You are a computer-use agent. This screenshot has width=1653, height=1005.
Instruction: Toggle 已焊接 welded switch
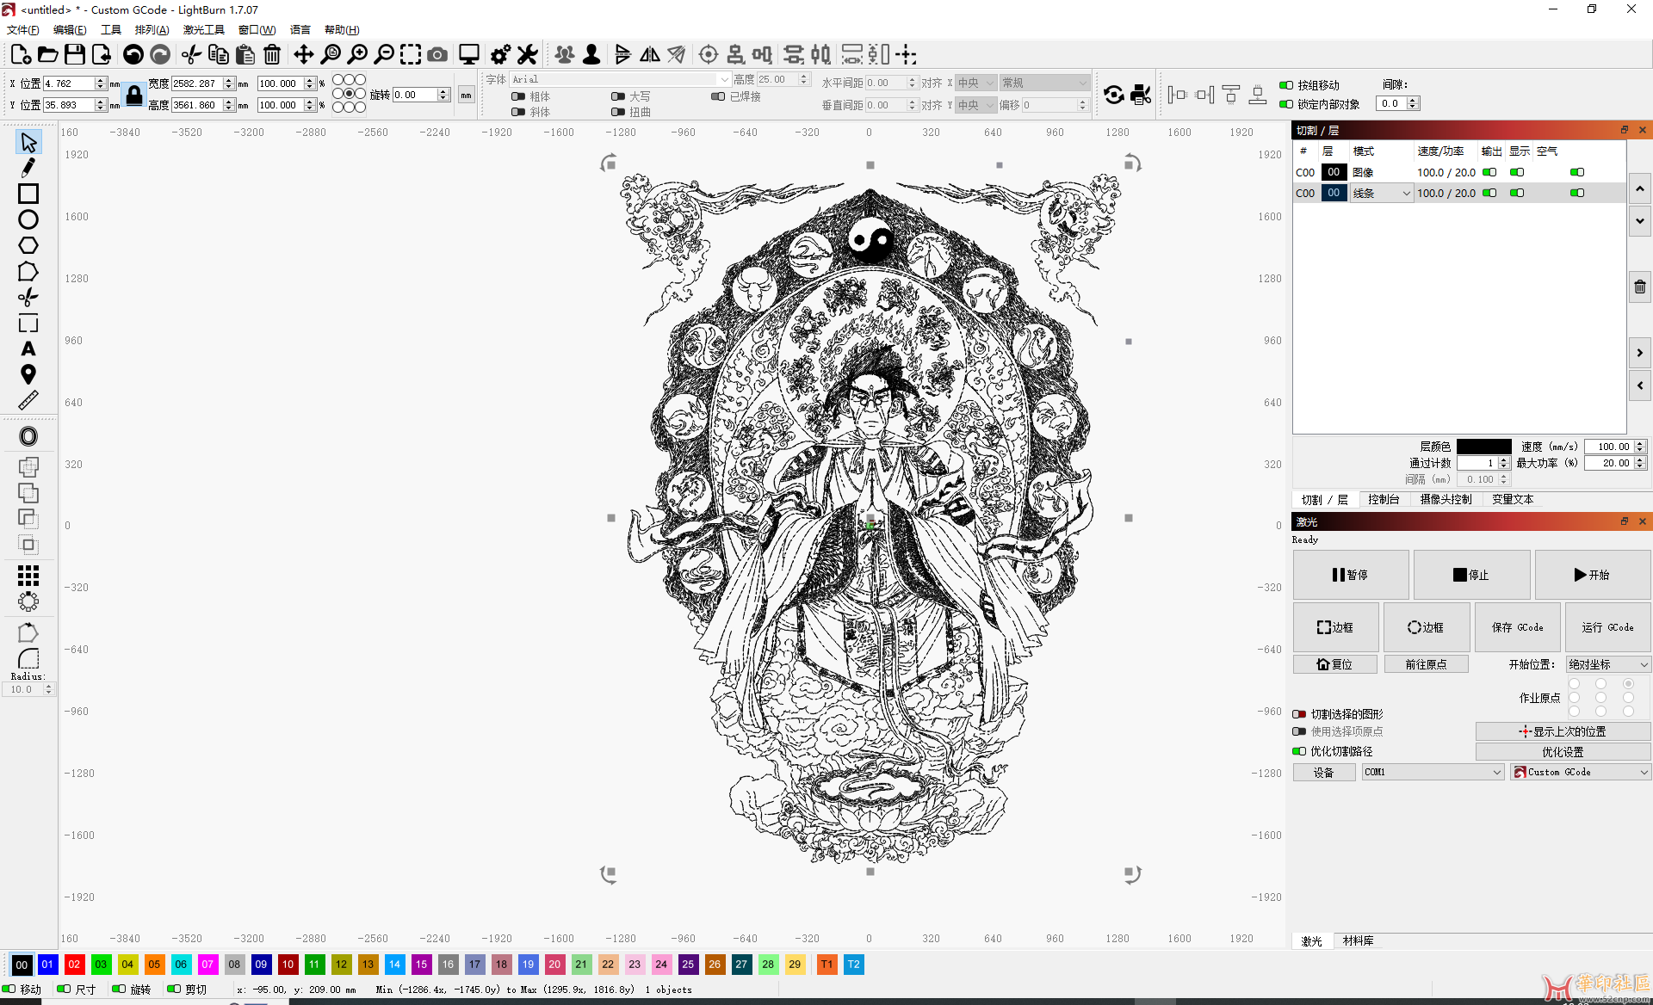click(x=718, y=96)
